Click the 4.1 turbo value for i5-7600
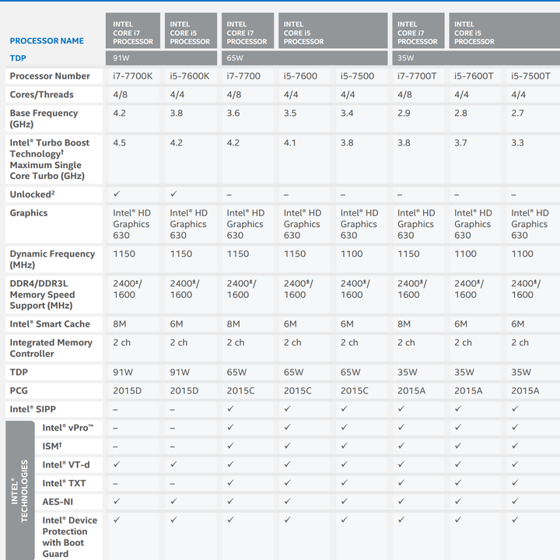 pyautogui.click(x=289, y=143)
